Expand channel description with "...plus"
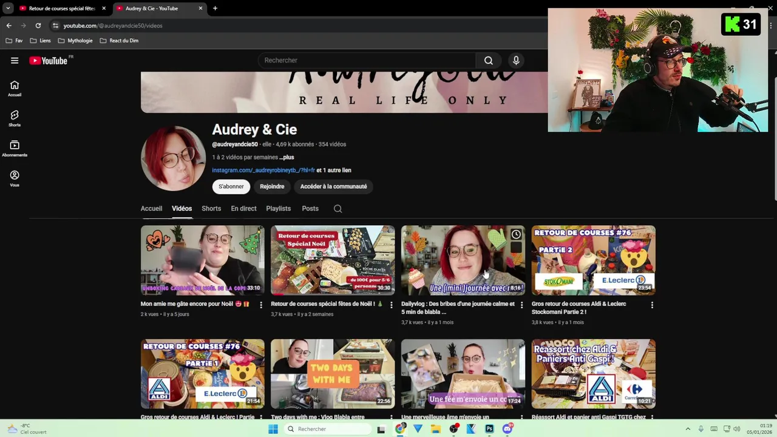The width and height of the screenshot is (777, 437). pyautogui.click(x=287, y=157)
